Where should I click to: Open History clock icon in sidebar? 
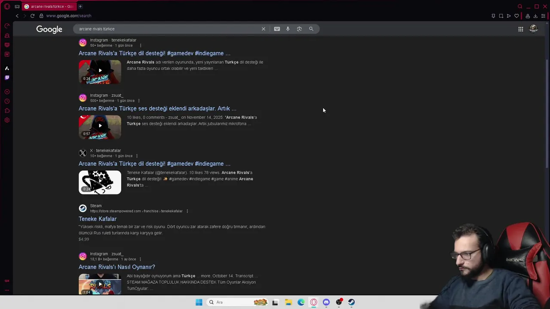pos(7,101)
